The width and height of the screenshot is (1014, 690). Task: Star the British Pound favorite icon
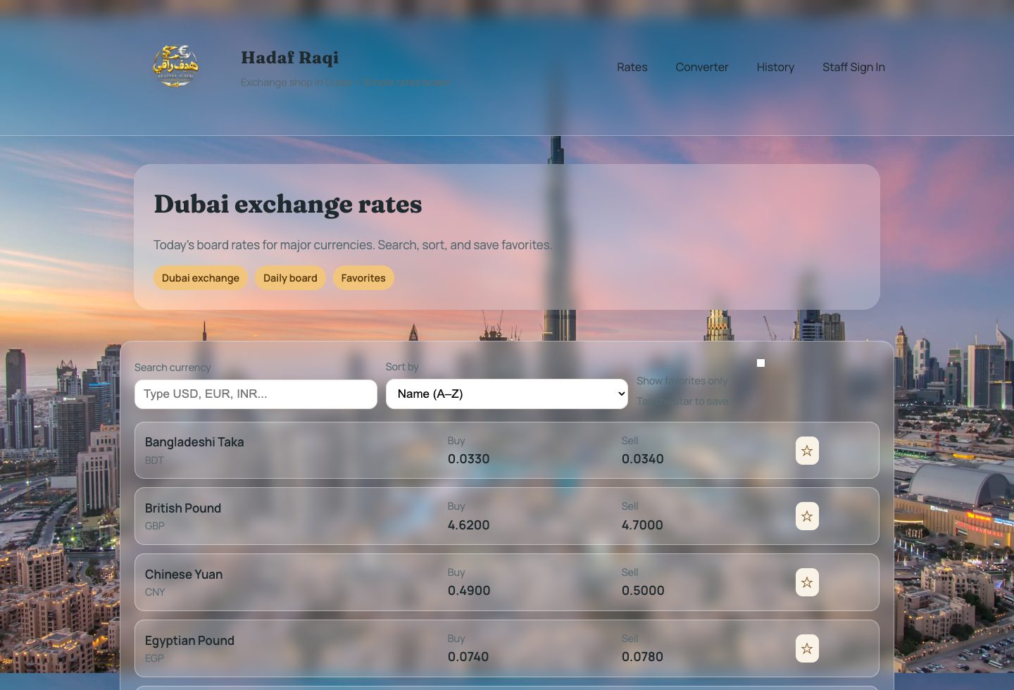coord(807,516)
